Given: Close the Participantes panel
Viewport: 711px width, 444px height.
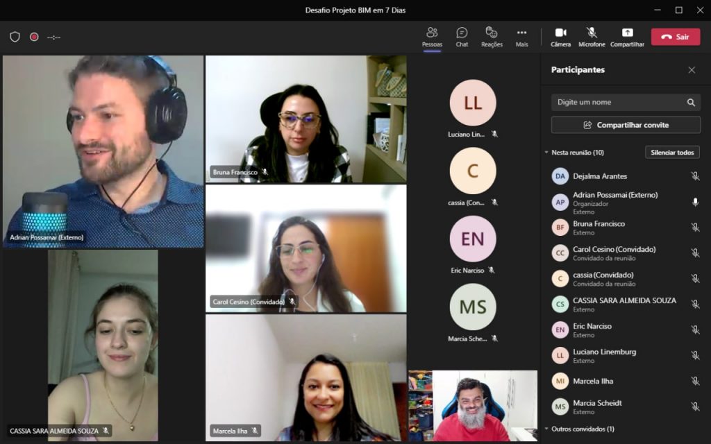Looking at the screenshot, I should click(x=692, y=70).
